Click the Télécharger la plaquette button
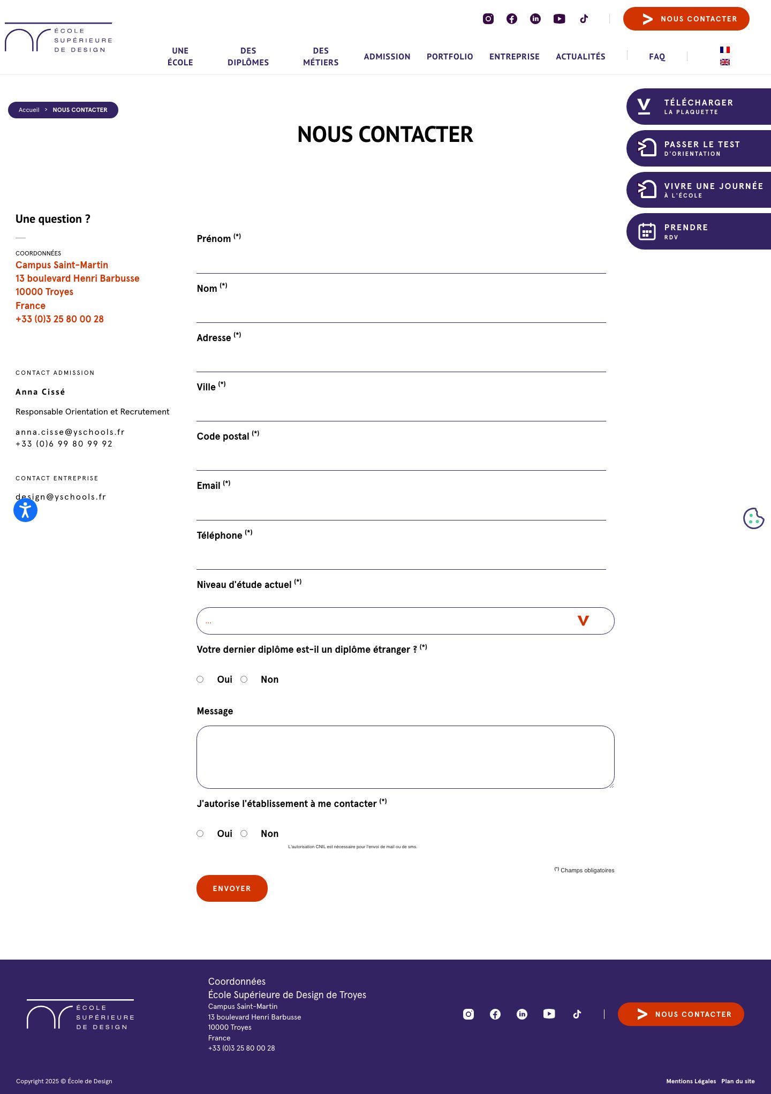 tap(699, 107)
